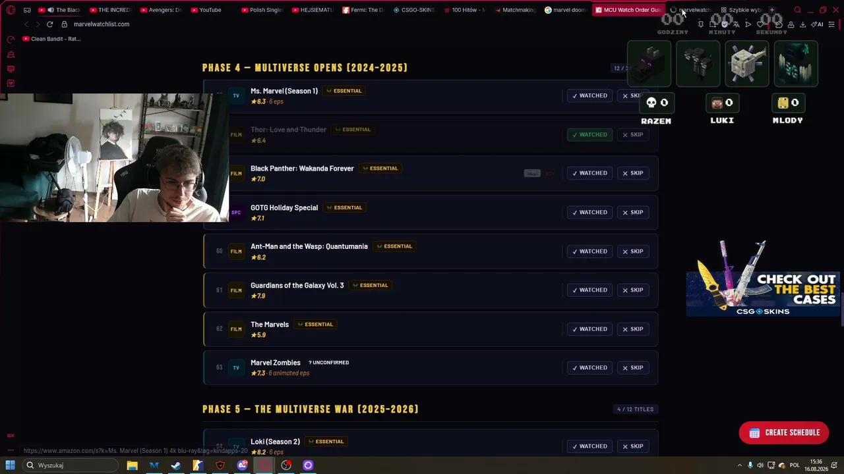The width and height of the screenshot is (844, 474).
Task: Mark The Marvels as watched
Action: [x=589, y=329]
